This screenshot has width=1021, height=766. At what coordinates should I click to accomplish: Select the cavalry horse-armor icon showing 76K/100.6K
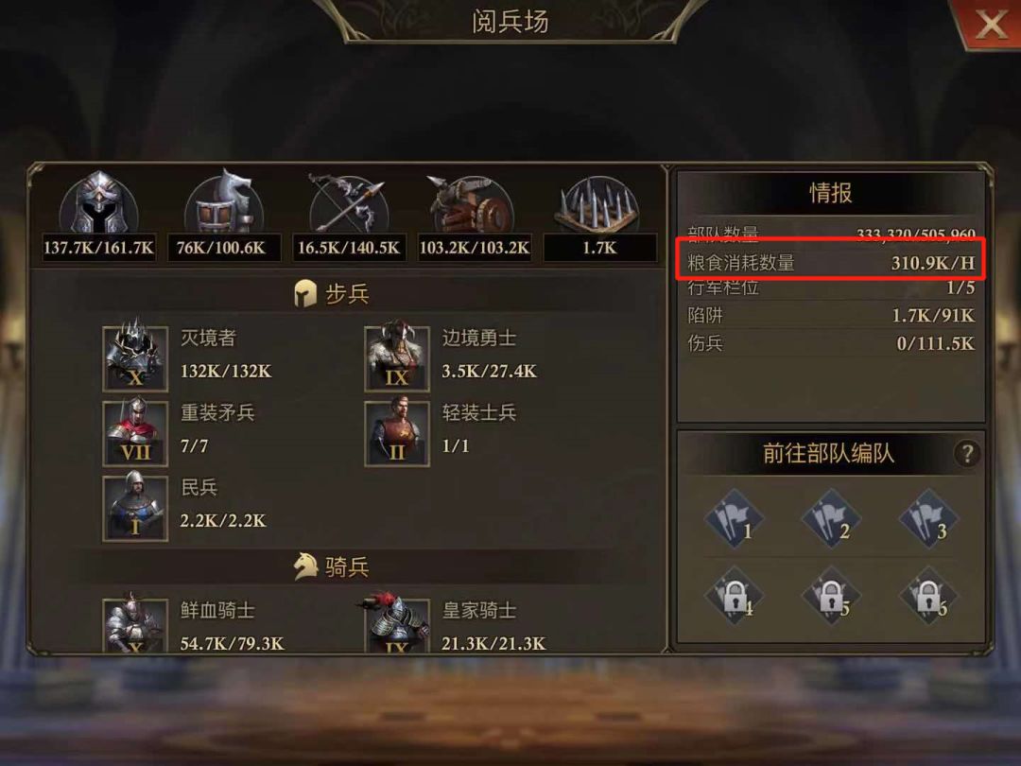[x=221, y=202]
